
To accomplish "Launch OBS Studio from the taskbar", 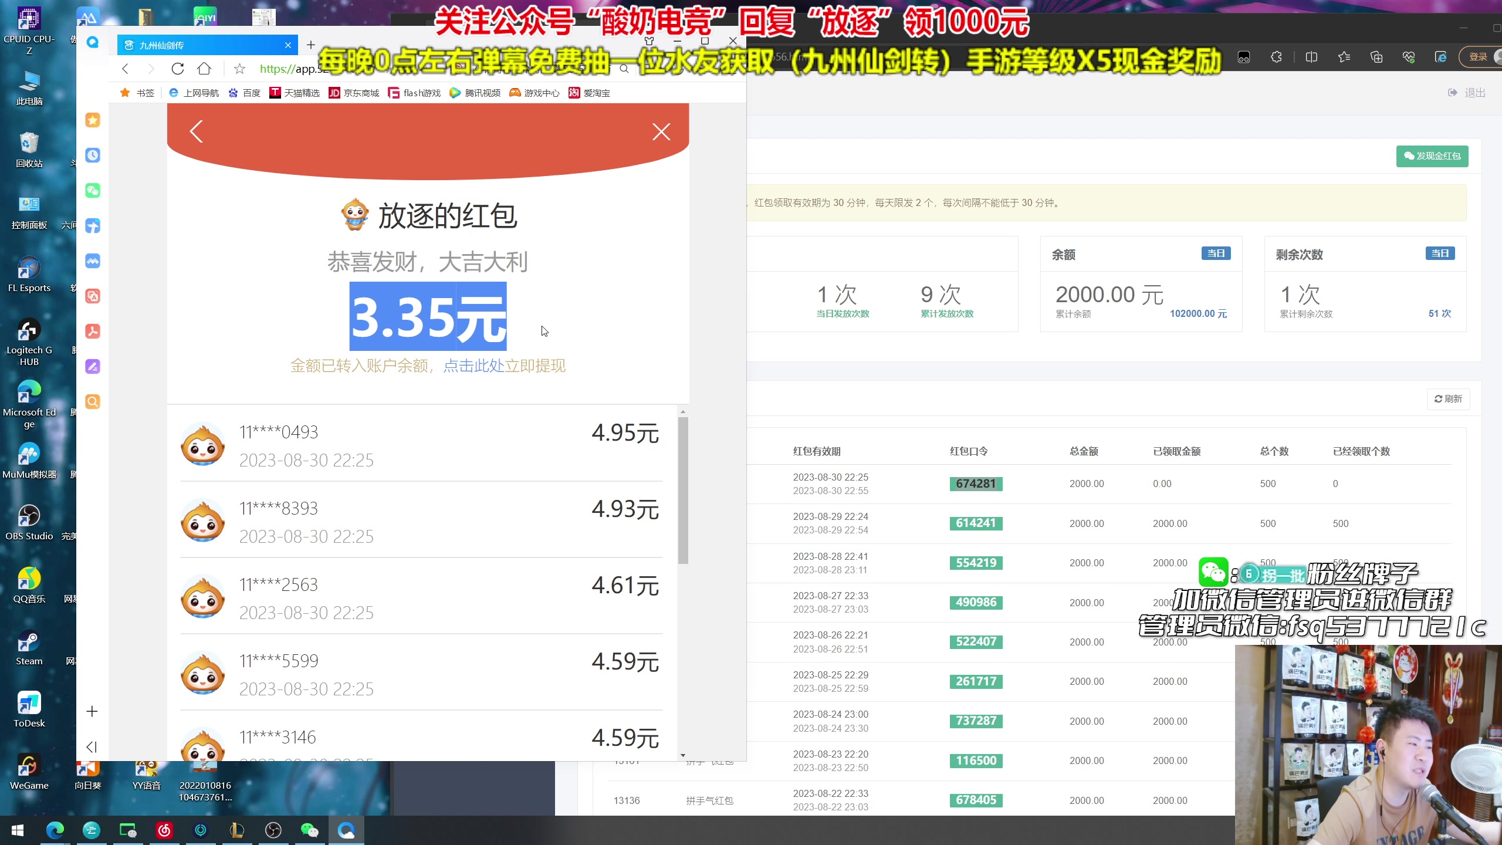I will pos(273,830).
